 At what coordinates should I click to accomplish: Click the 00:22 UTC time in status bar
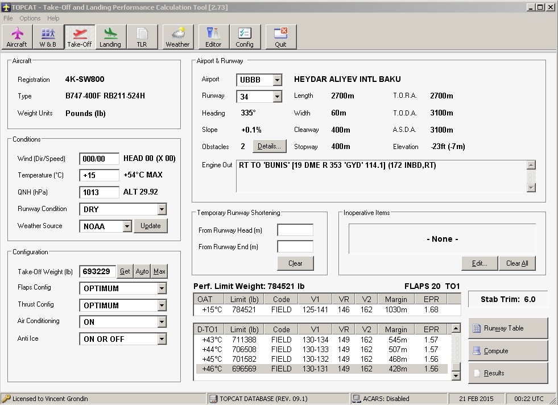click(x=529, y=399)
